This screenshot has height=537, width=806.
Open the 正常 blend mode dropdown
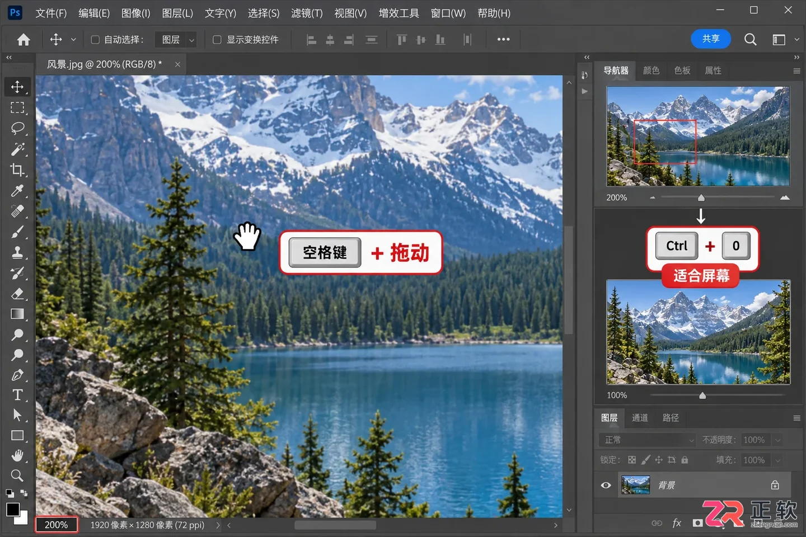point(648,440)
